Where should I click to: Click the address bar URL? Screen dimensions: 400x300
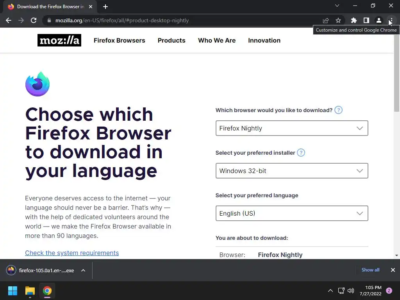point(122,20)
